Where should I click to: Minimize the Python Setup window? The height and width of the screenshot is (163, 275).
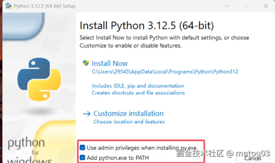227,6
